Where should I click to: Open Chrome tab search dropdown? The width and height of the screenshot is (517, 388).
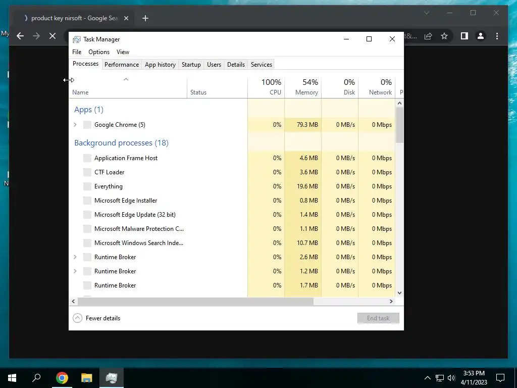click(426, 13)
